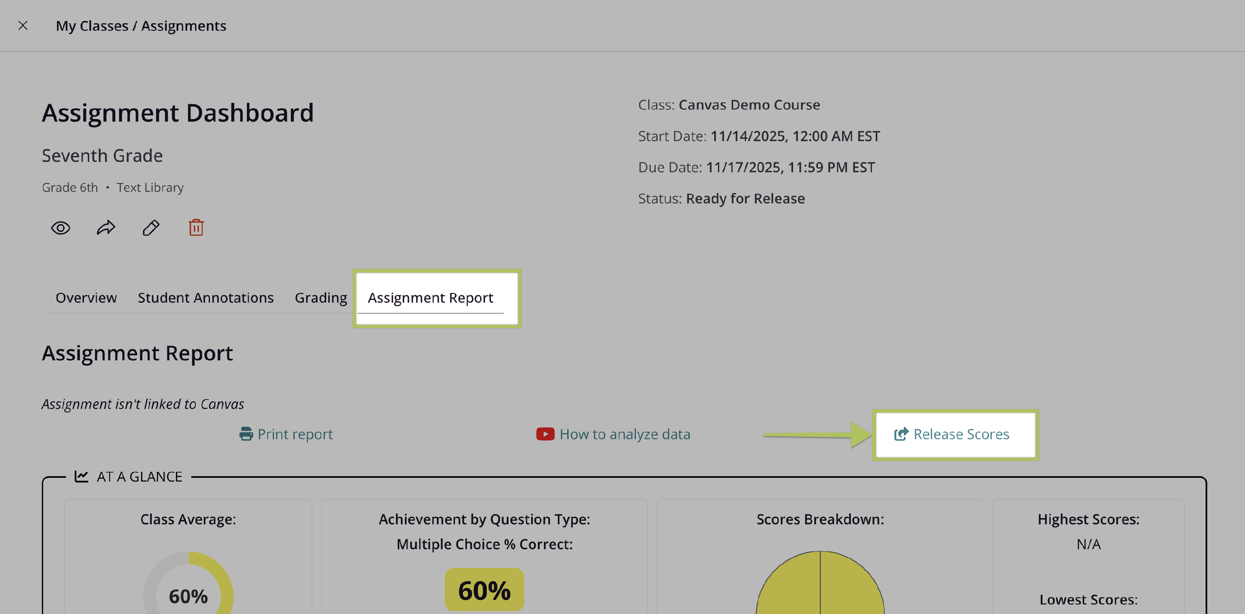
Task: Click the Achievement by Question Type label
Action: pos(484,519)
